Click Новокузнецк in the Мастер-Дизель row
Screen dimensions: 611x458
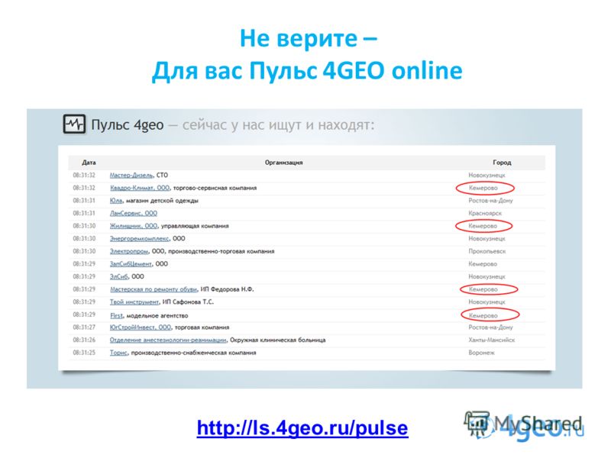click(x=487, y=176)
